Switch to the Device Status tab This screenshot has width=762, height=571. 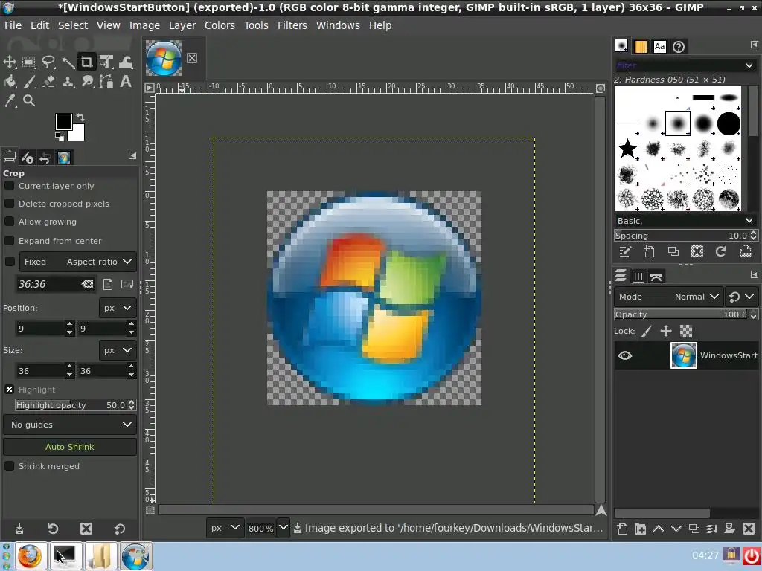28,157
